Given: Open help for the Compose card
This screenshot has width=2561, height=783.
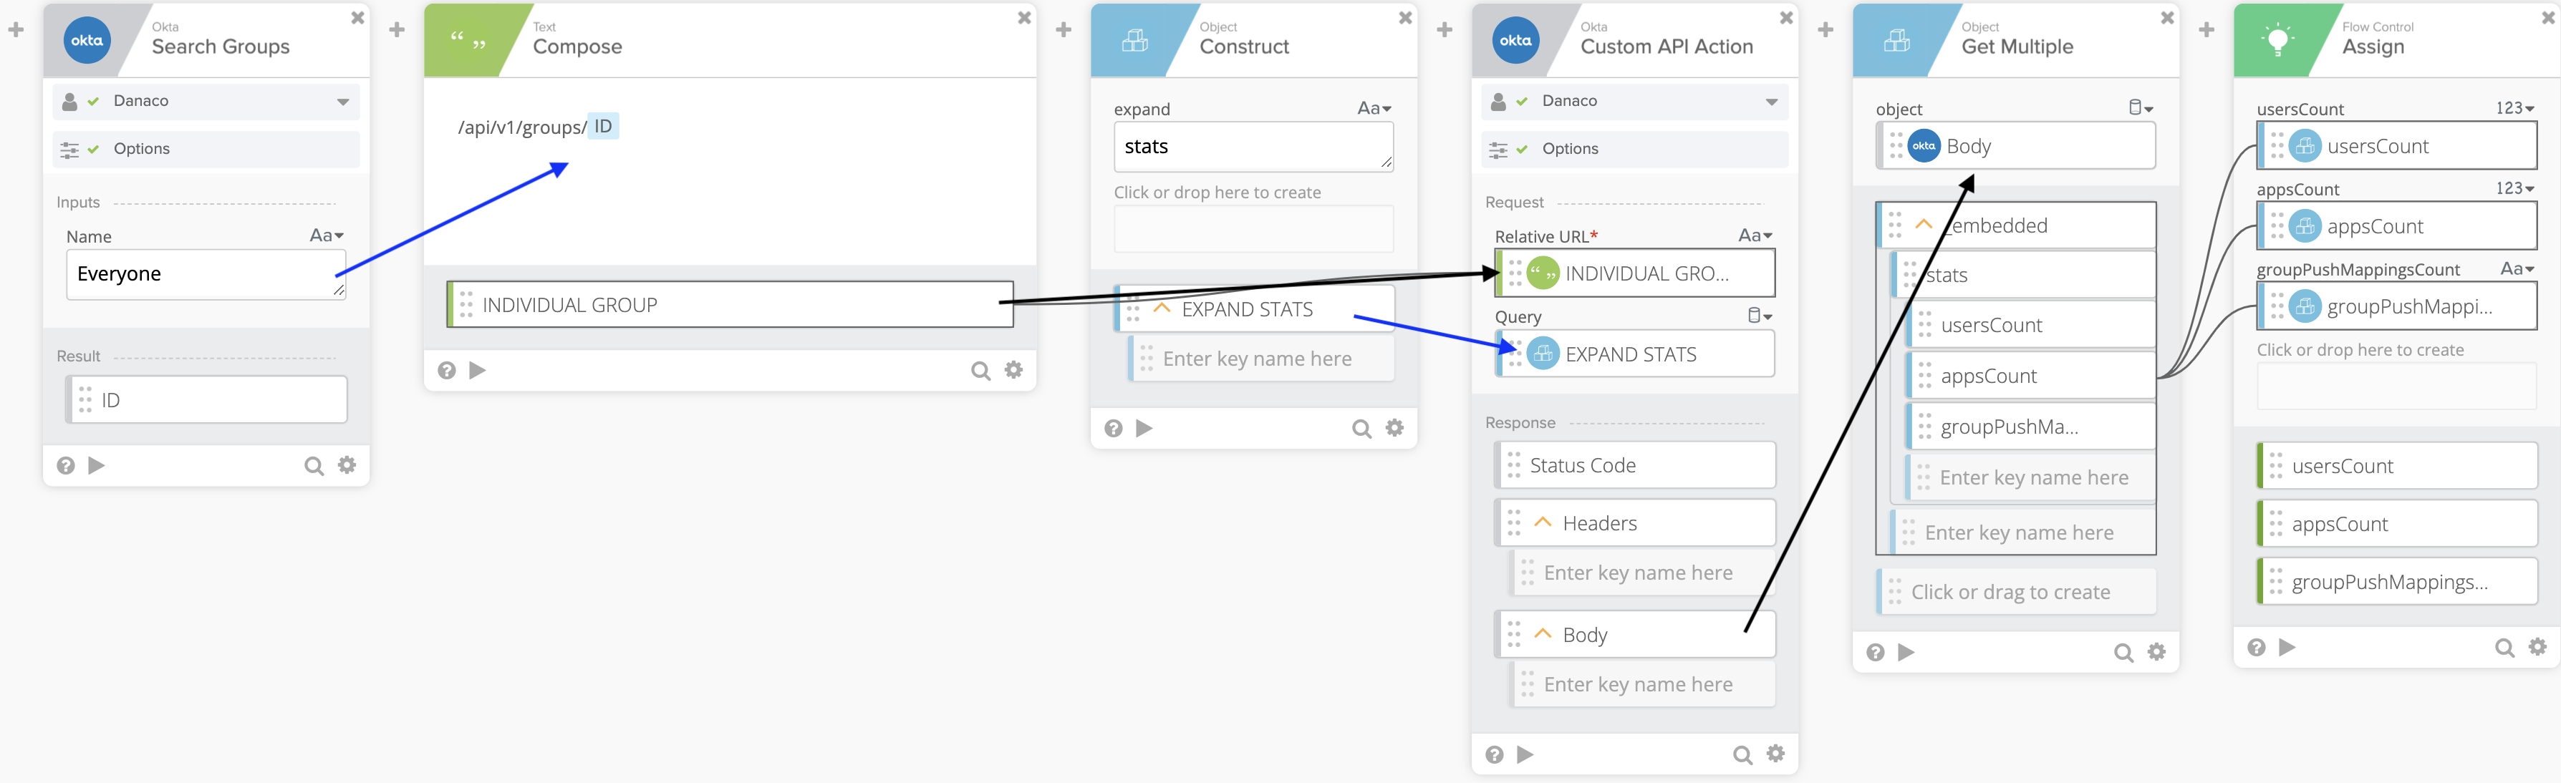Looking at the screenshot, I should [x=448, y=369].
